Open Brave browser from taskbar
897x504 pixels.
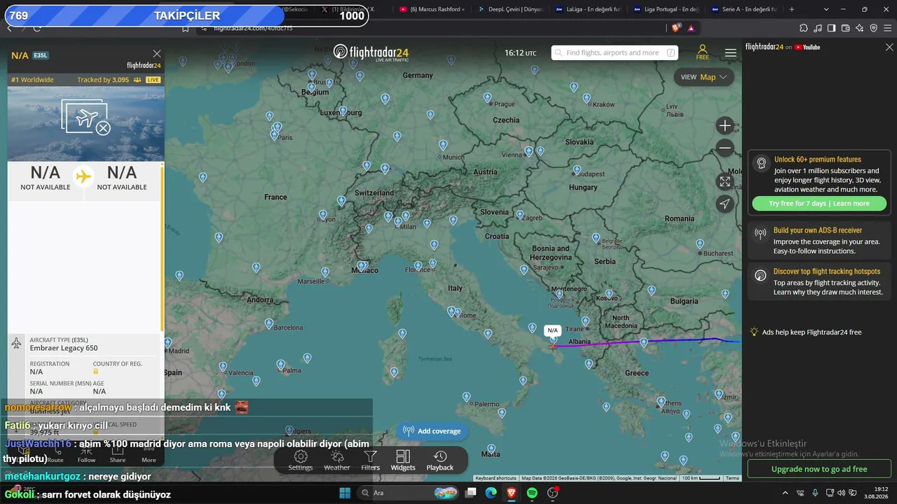click(x=512, y=493)
